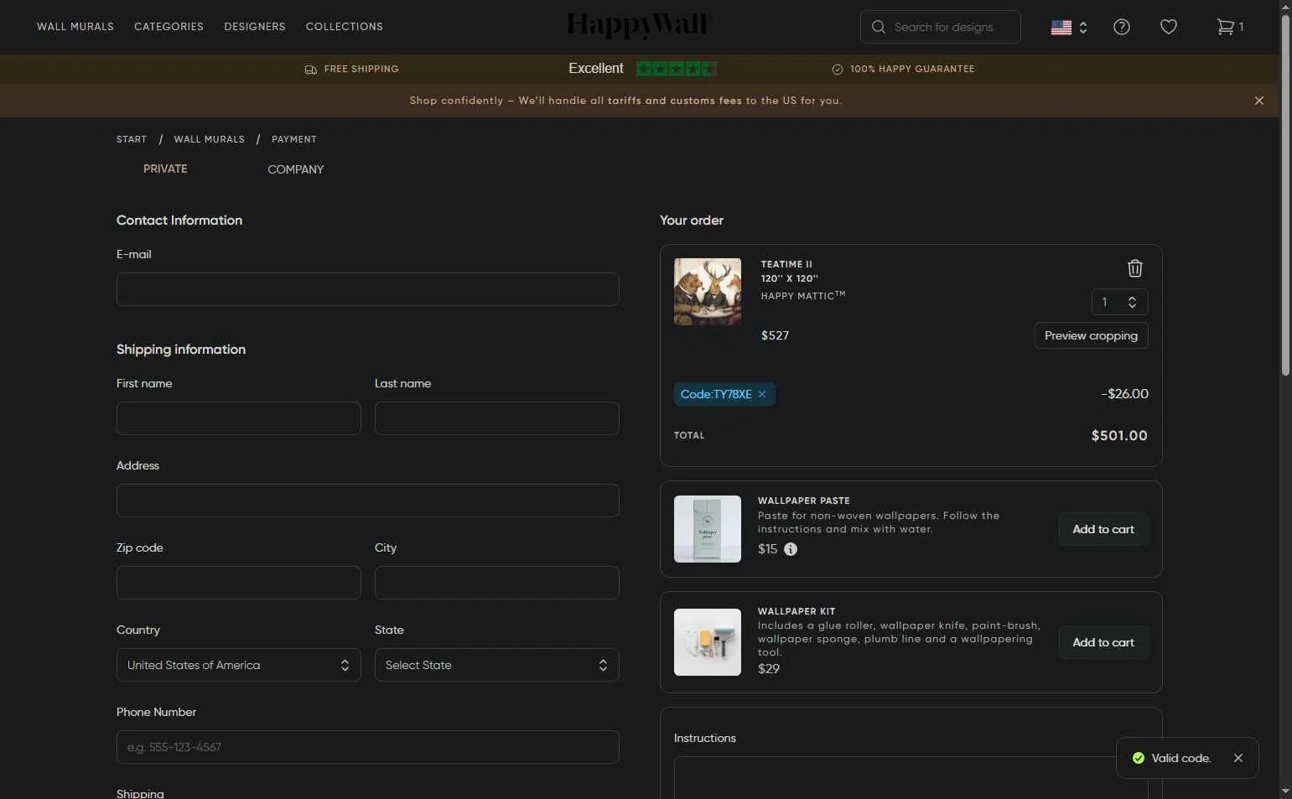The width and height of the screenshot is (1292, 799).
Task: Click the Trustpilot star rating
Action: click(676, 69)
